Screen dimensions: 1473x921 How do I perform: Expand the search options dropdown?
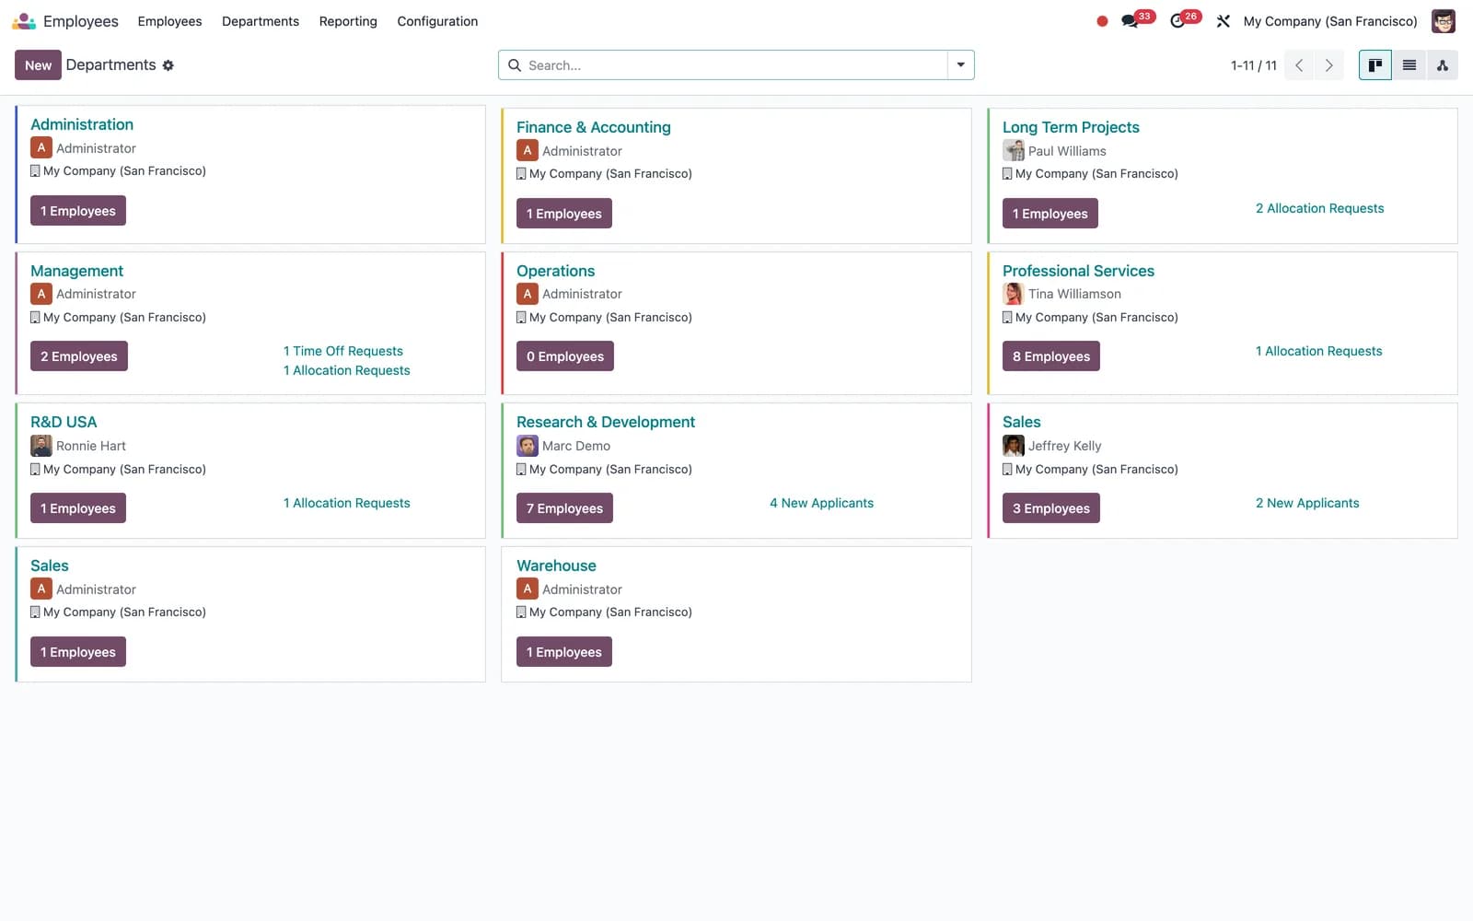point(960,65)
